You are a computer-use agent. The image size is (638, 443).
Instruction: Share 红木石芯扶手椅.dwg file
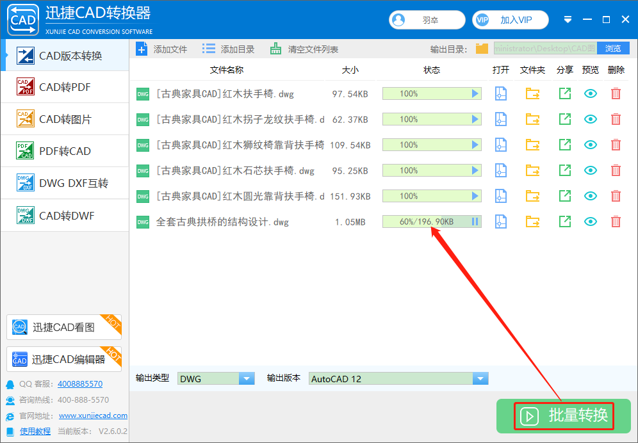pyautogui.click(x=565, y=170)
